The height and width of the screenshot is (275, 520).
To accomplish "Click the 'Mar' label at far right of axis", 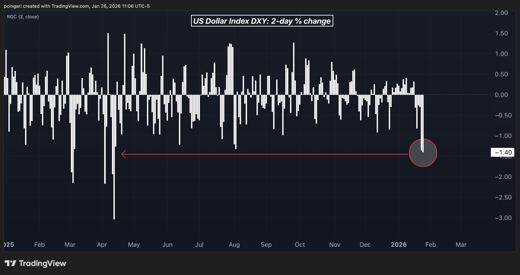I will 461,245.
